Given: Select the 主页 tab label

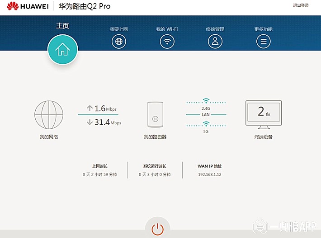Looking at the screenshot, I should point(62,26).
